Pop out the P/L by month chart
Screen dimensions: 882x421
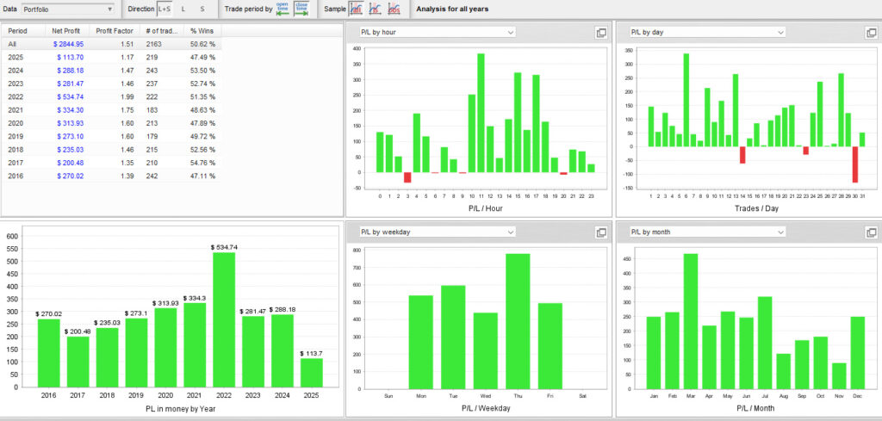point(872,232)
